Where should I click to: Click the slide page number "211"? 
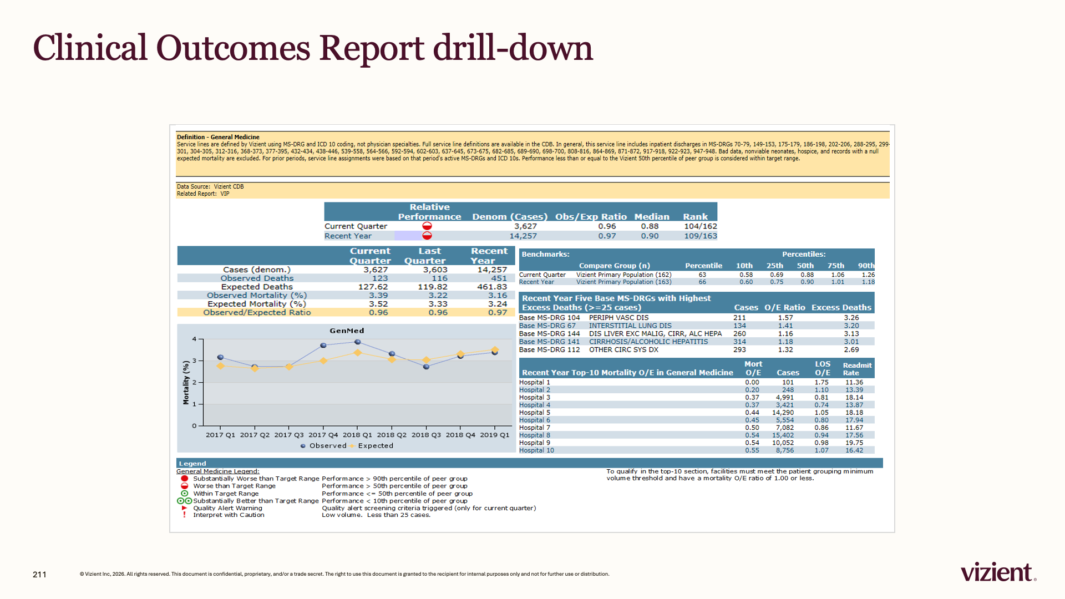pyautogui.click(x=39, y=575)
